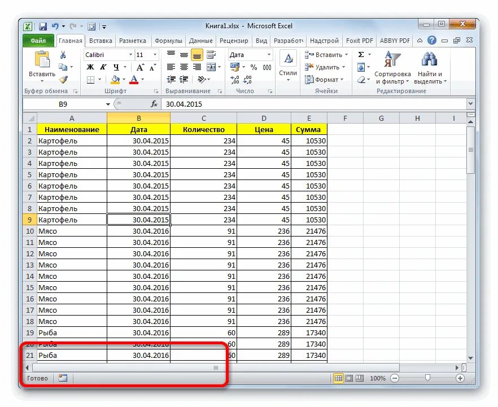498x407 pixels.
Task: Decrease decimal places icon
Action: coord(247,80)
